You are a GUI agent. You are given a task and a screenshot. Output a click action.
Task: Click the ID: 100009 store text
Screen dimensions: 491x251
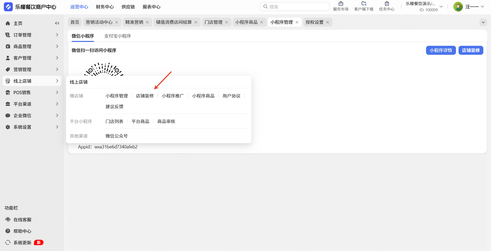coord(429,10)
